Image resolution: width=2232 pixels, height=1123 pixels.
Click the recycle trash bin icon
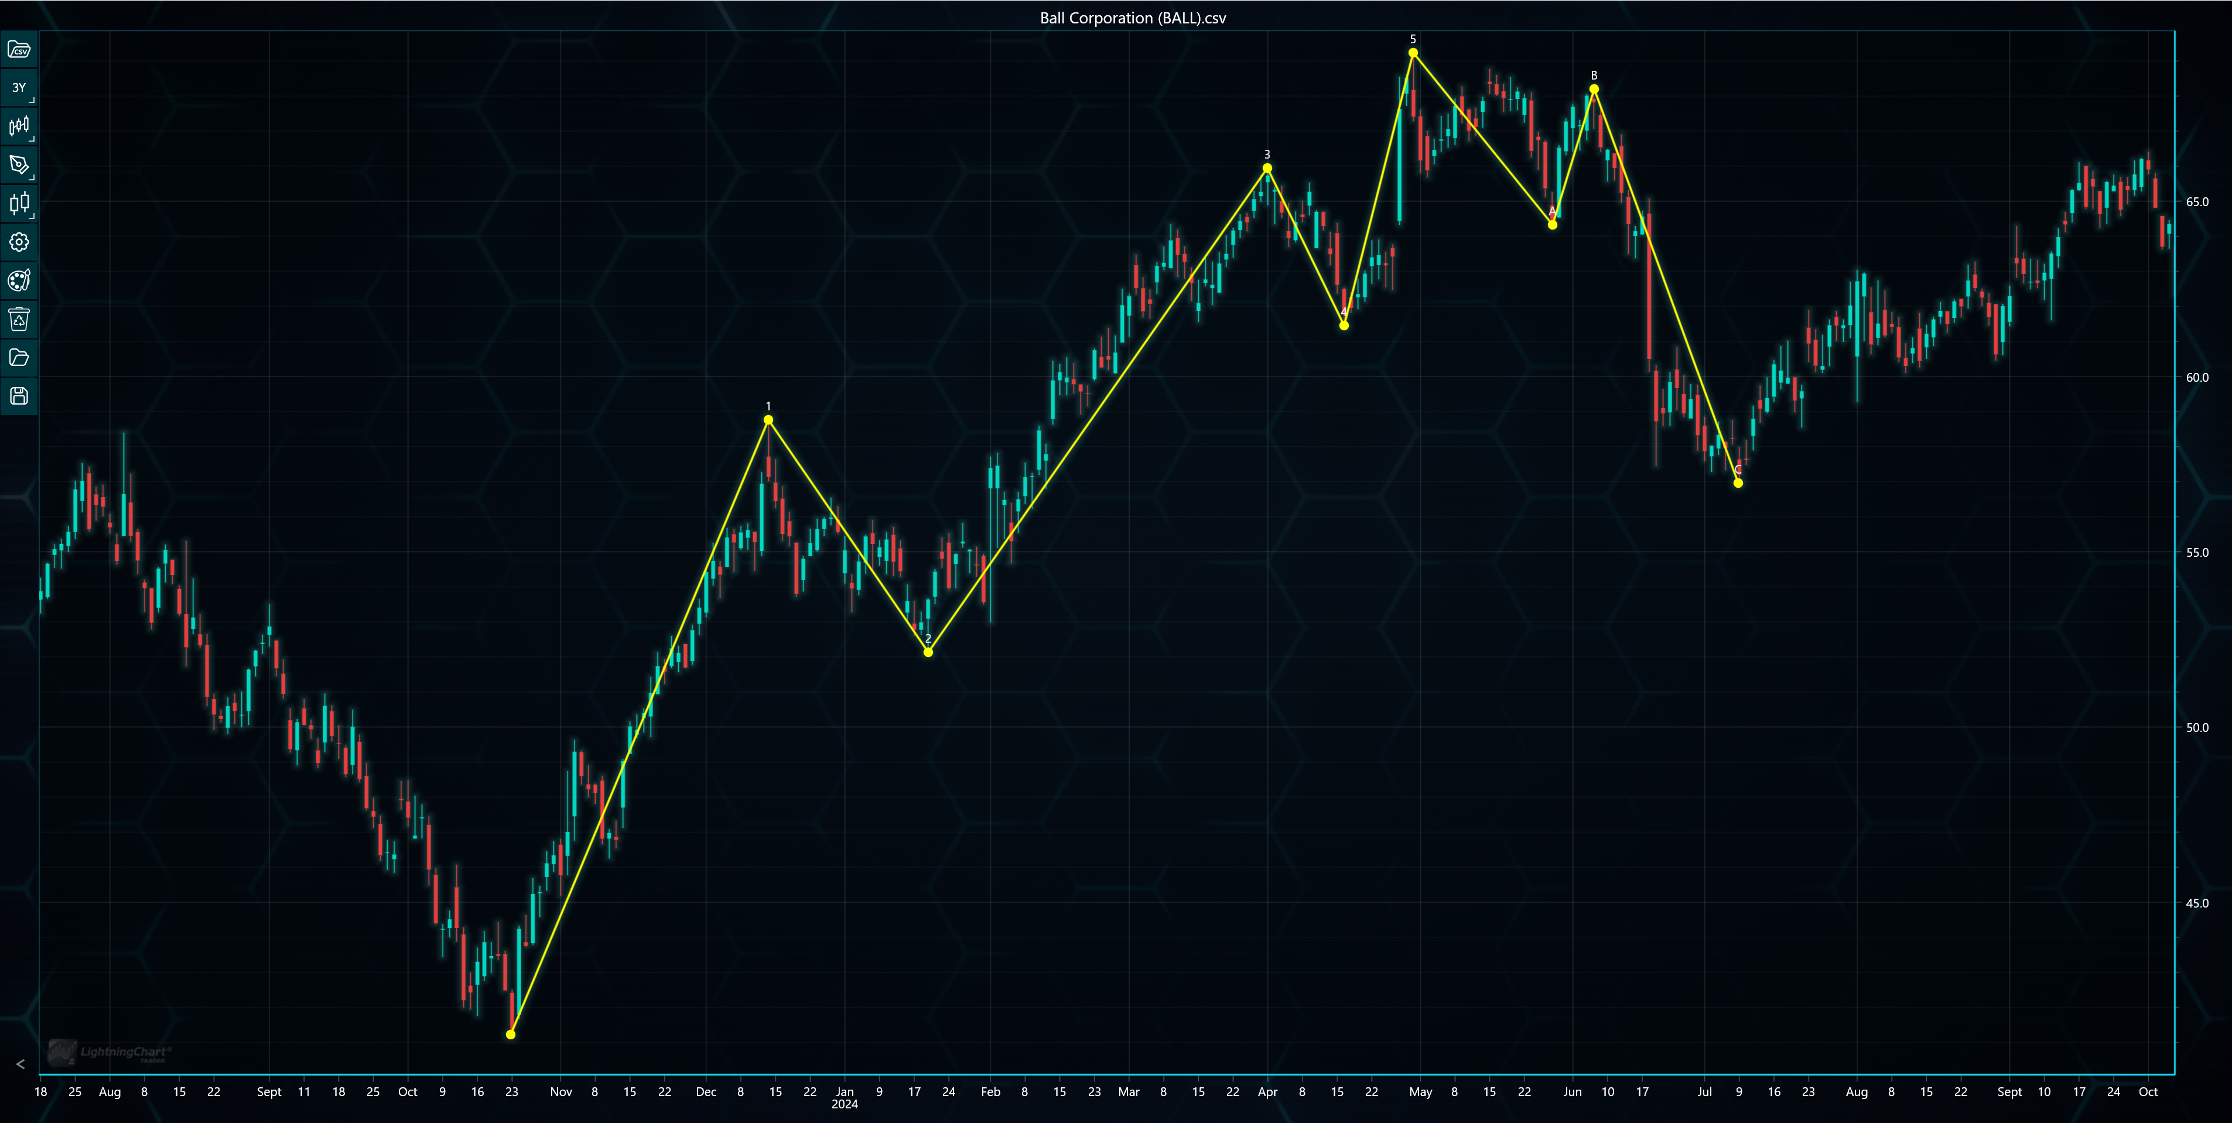click(19, 319)
